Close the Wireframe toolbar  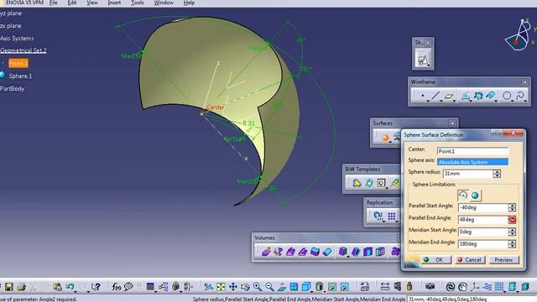pyautogui.click(x=524, y=82)
